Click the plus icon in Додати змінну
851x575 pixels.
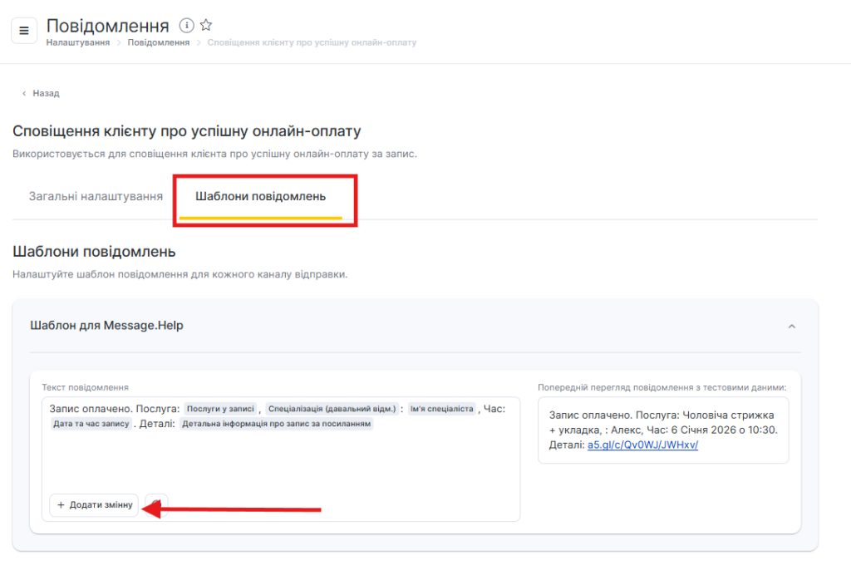pos(61,505)
